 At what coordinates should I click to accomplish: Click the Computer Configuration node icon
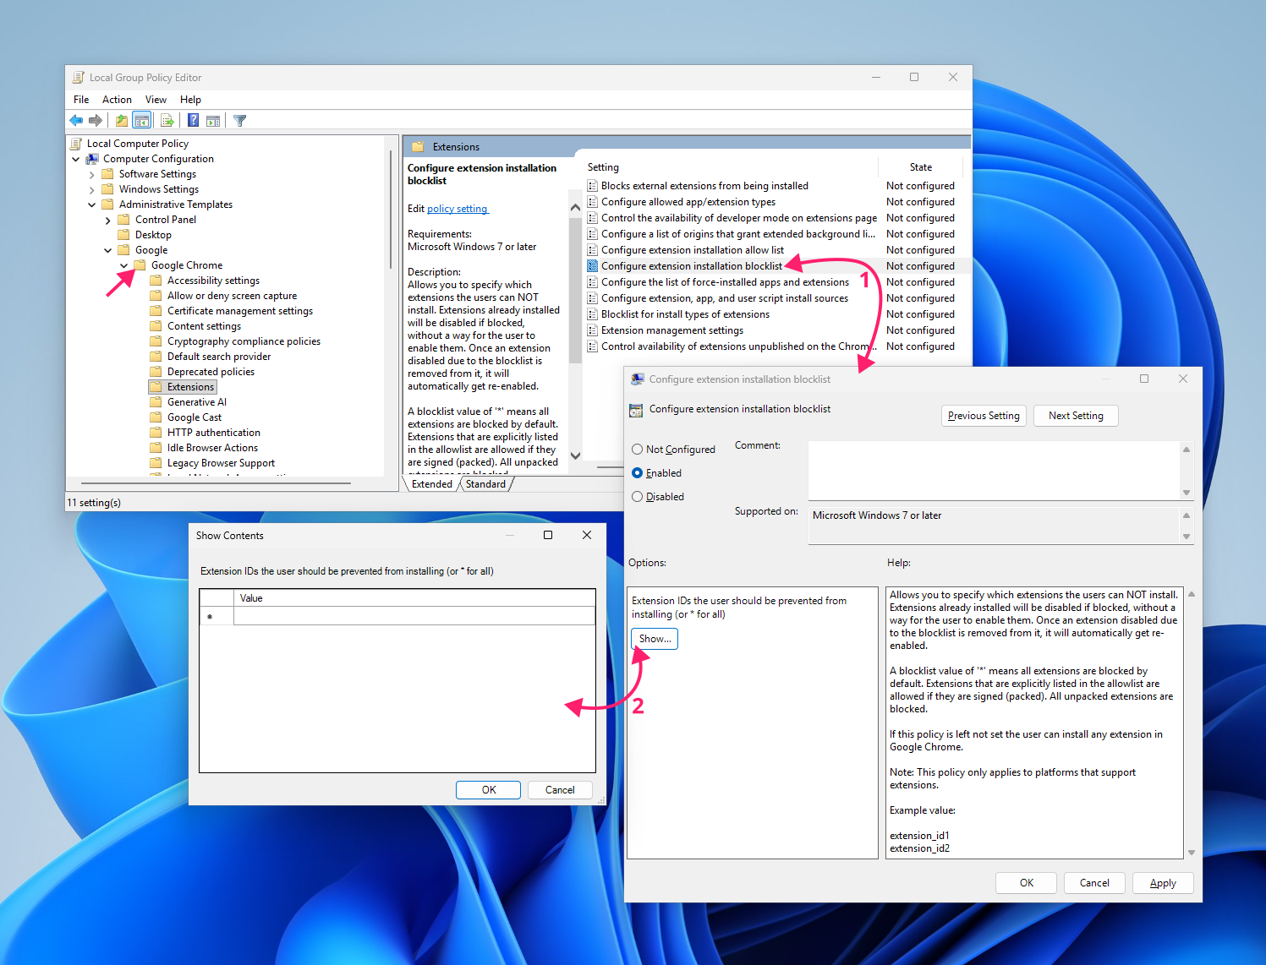pyautogui.click(x=92, y=159)
